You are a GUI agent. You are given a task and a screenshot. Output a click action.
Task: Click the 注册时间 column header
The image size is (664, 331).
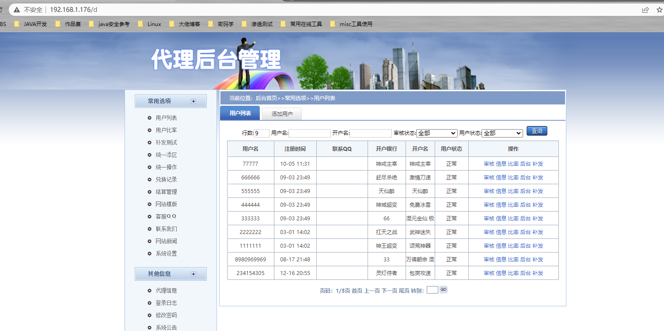[295, 149]
